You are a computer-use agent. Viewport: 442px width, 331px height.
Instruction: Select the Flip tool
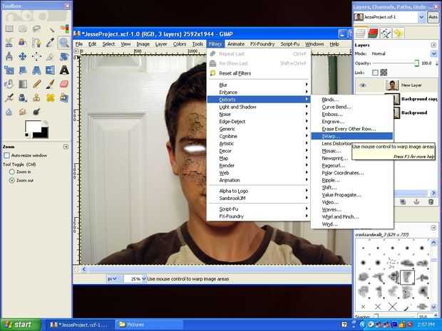(51, 70)
